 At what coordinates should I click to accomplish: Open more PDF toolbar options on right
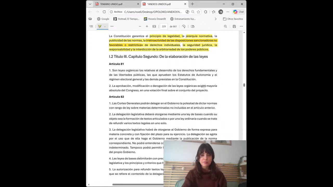click(241, 26)
